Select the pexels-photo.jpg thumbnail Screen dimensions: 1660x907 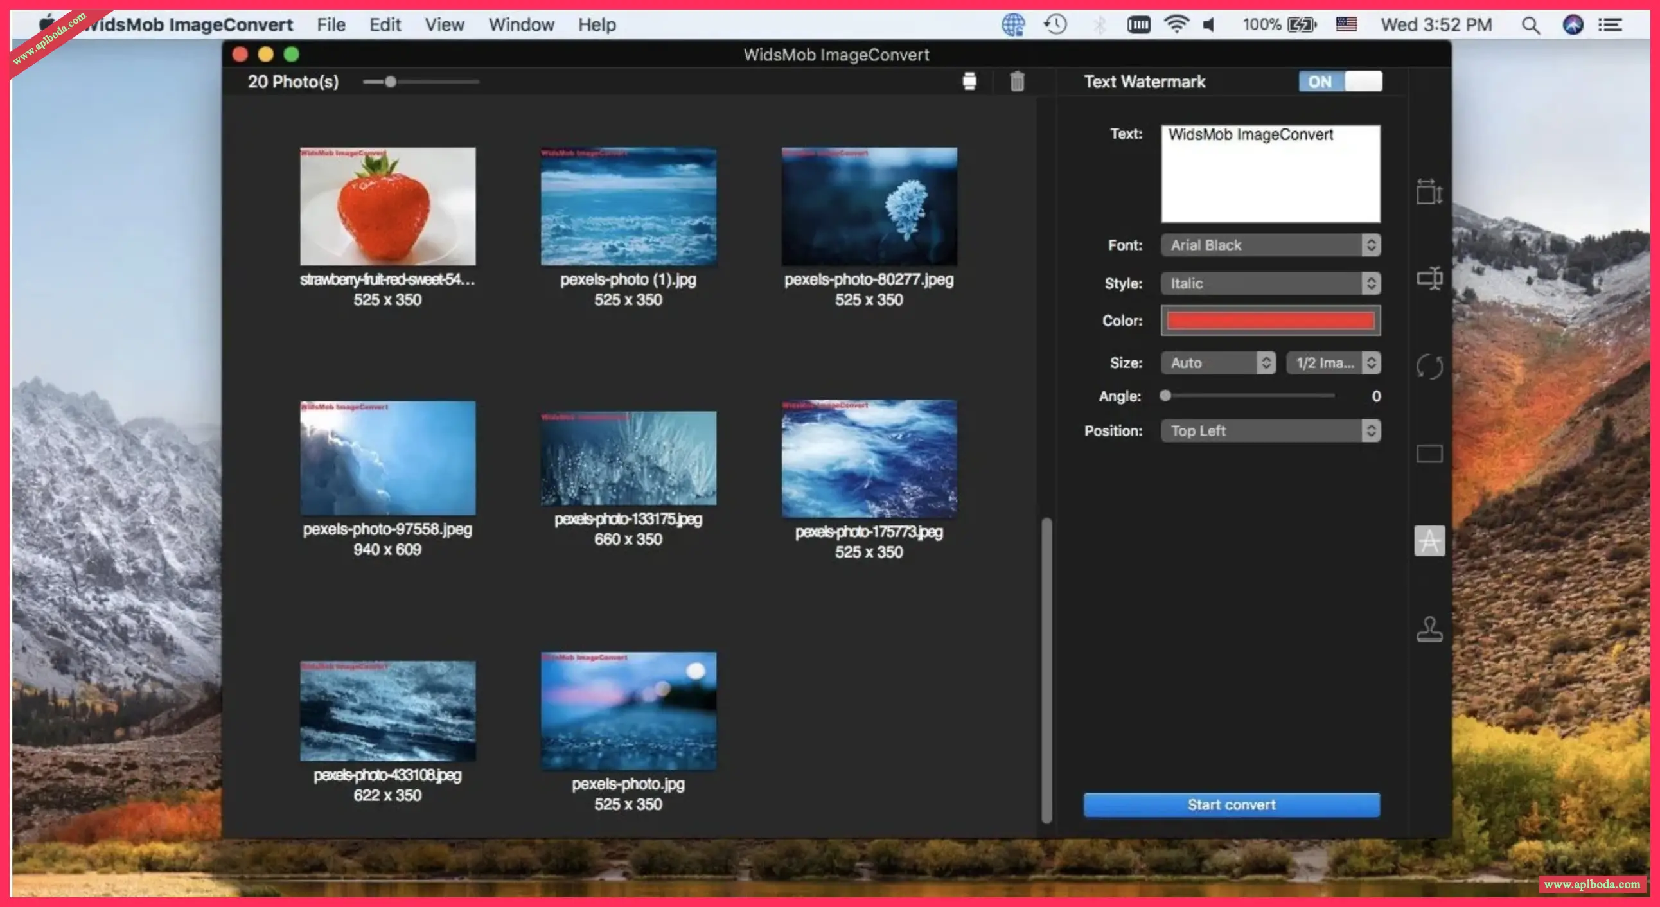click(628, 710)
